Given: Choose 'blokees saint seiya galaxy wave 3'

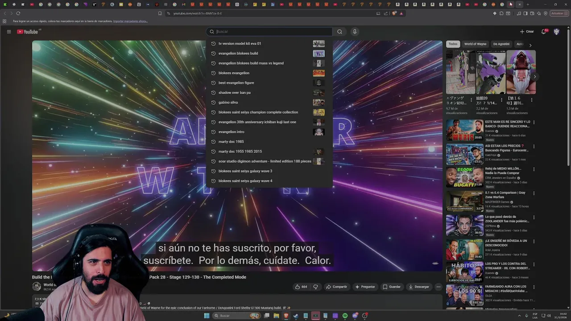Looking at the screenshot, I should pos(269,171).
